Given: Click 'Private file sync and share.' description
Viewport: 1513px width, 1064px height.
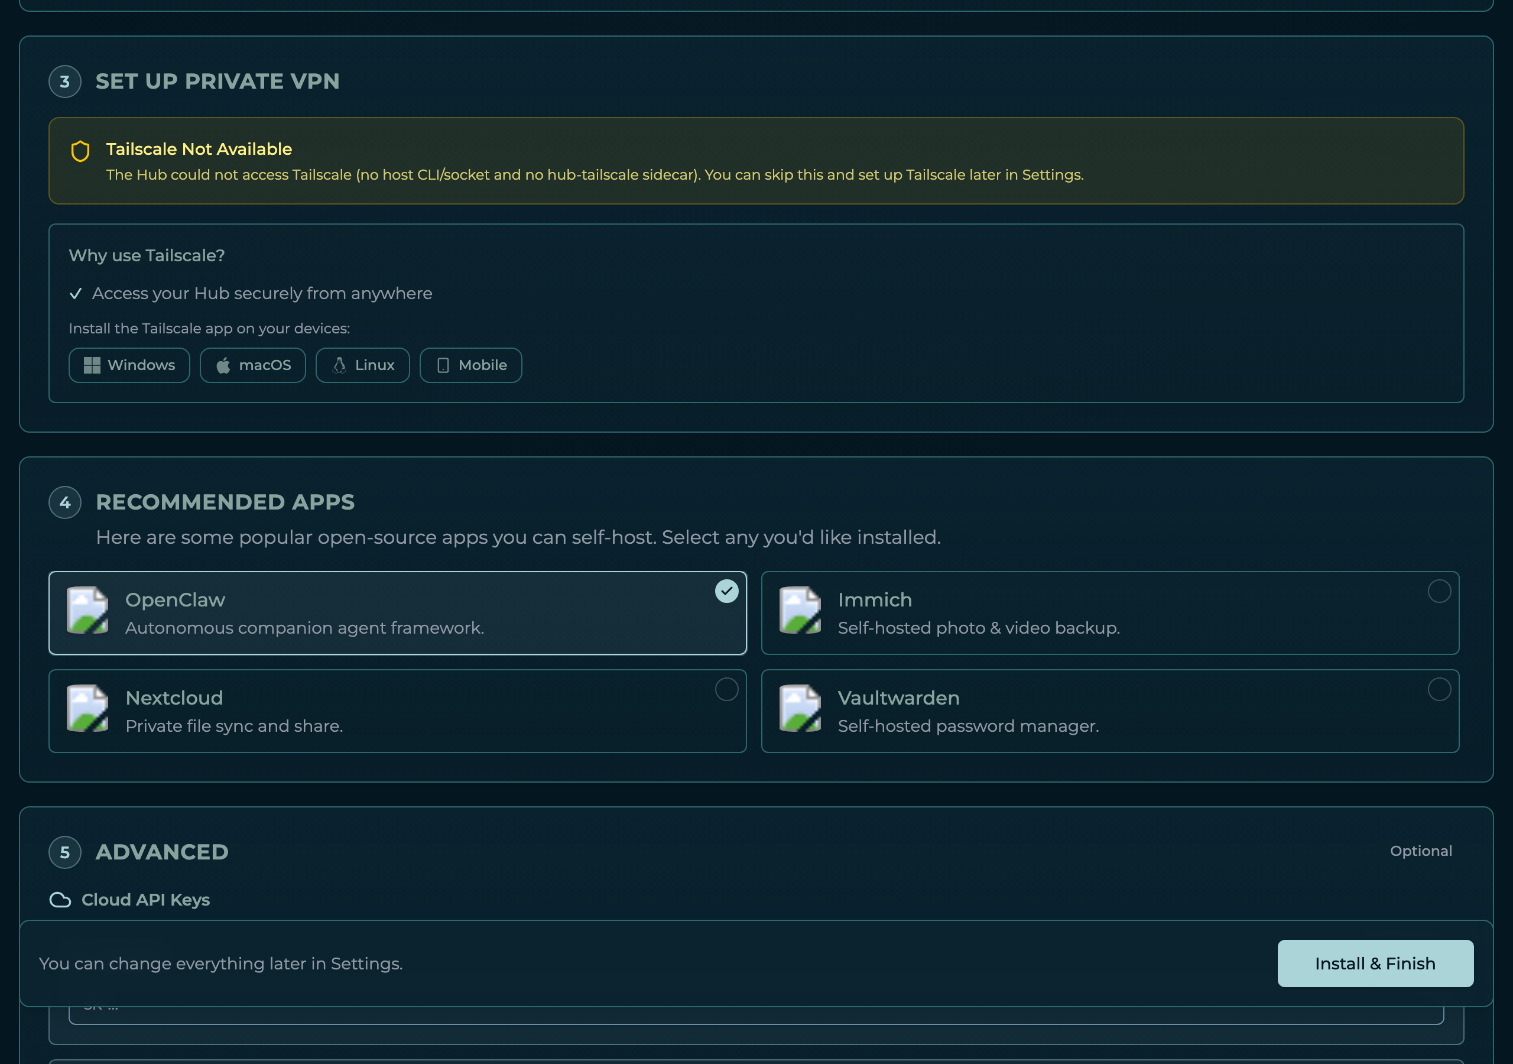Looking at the screenshot, I should coord(234,726).
